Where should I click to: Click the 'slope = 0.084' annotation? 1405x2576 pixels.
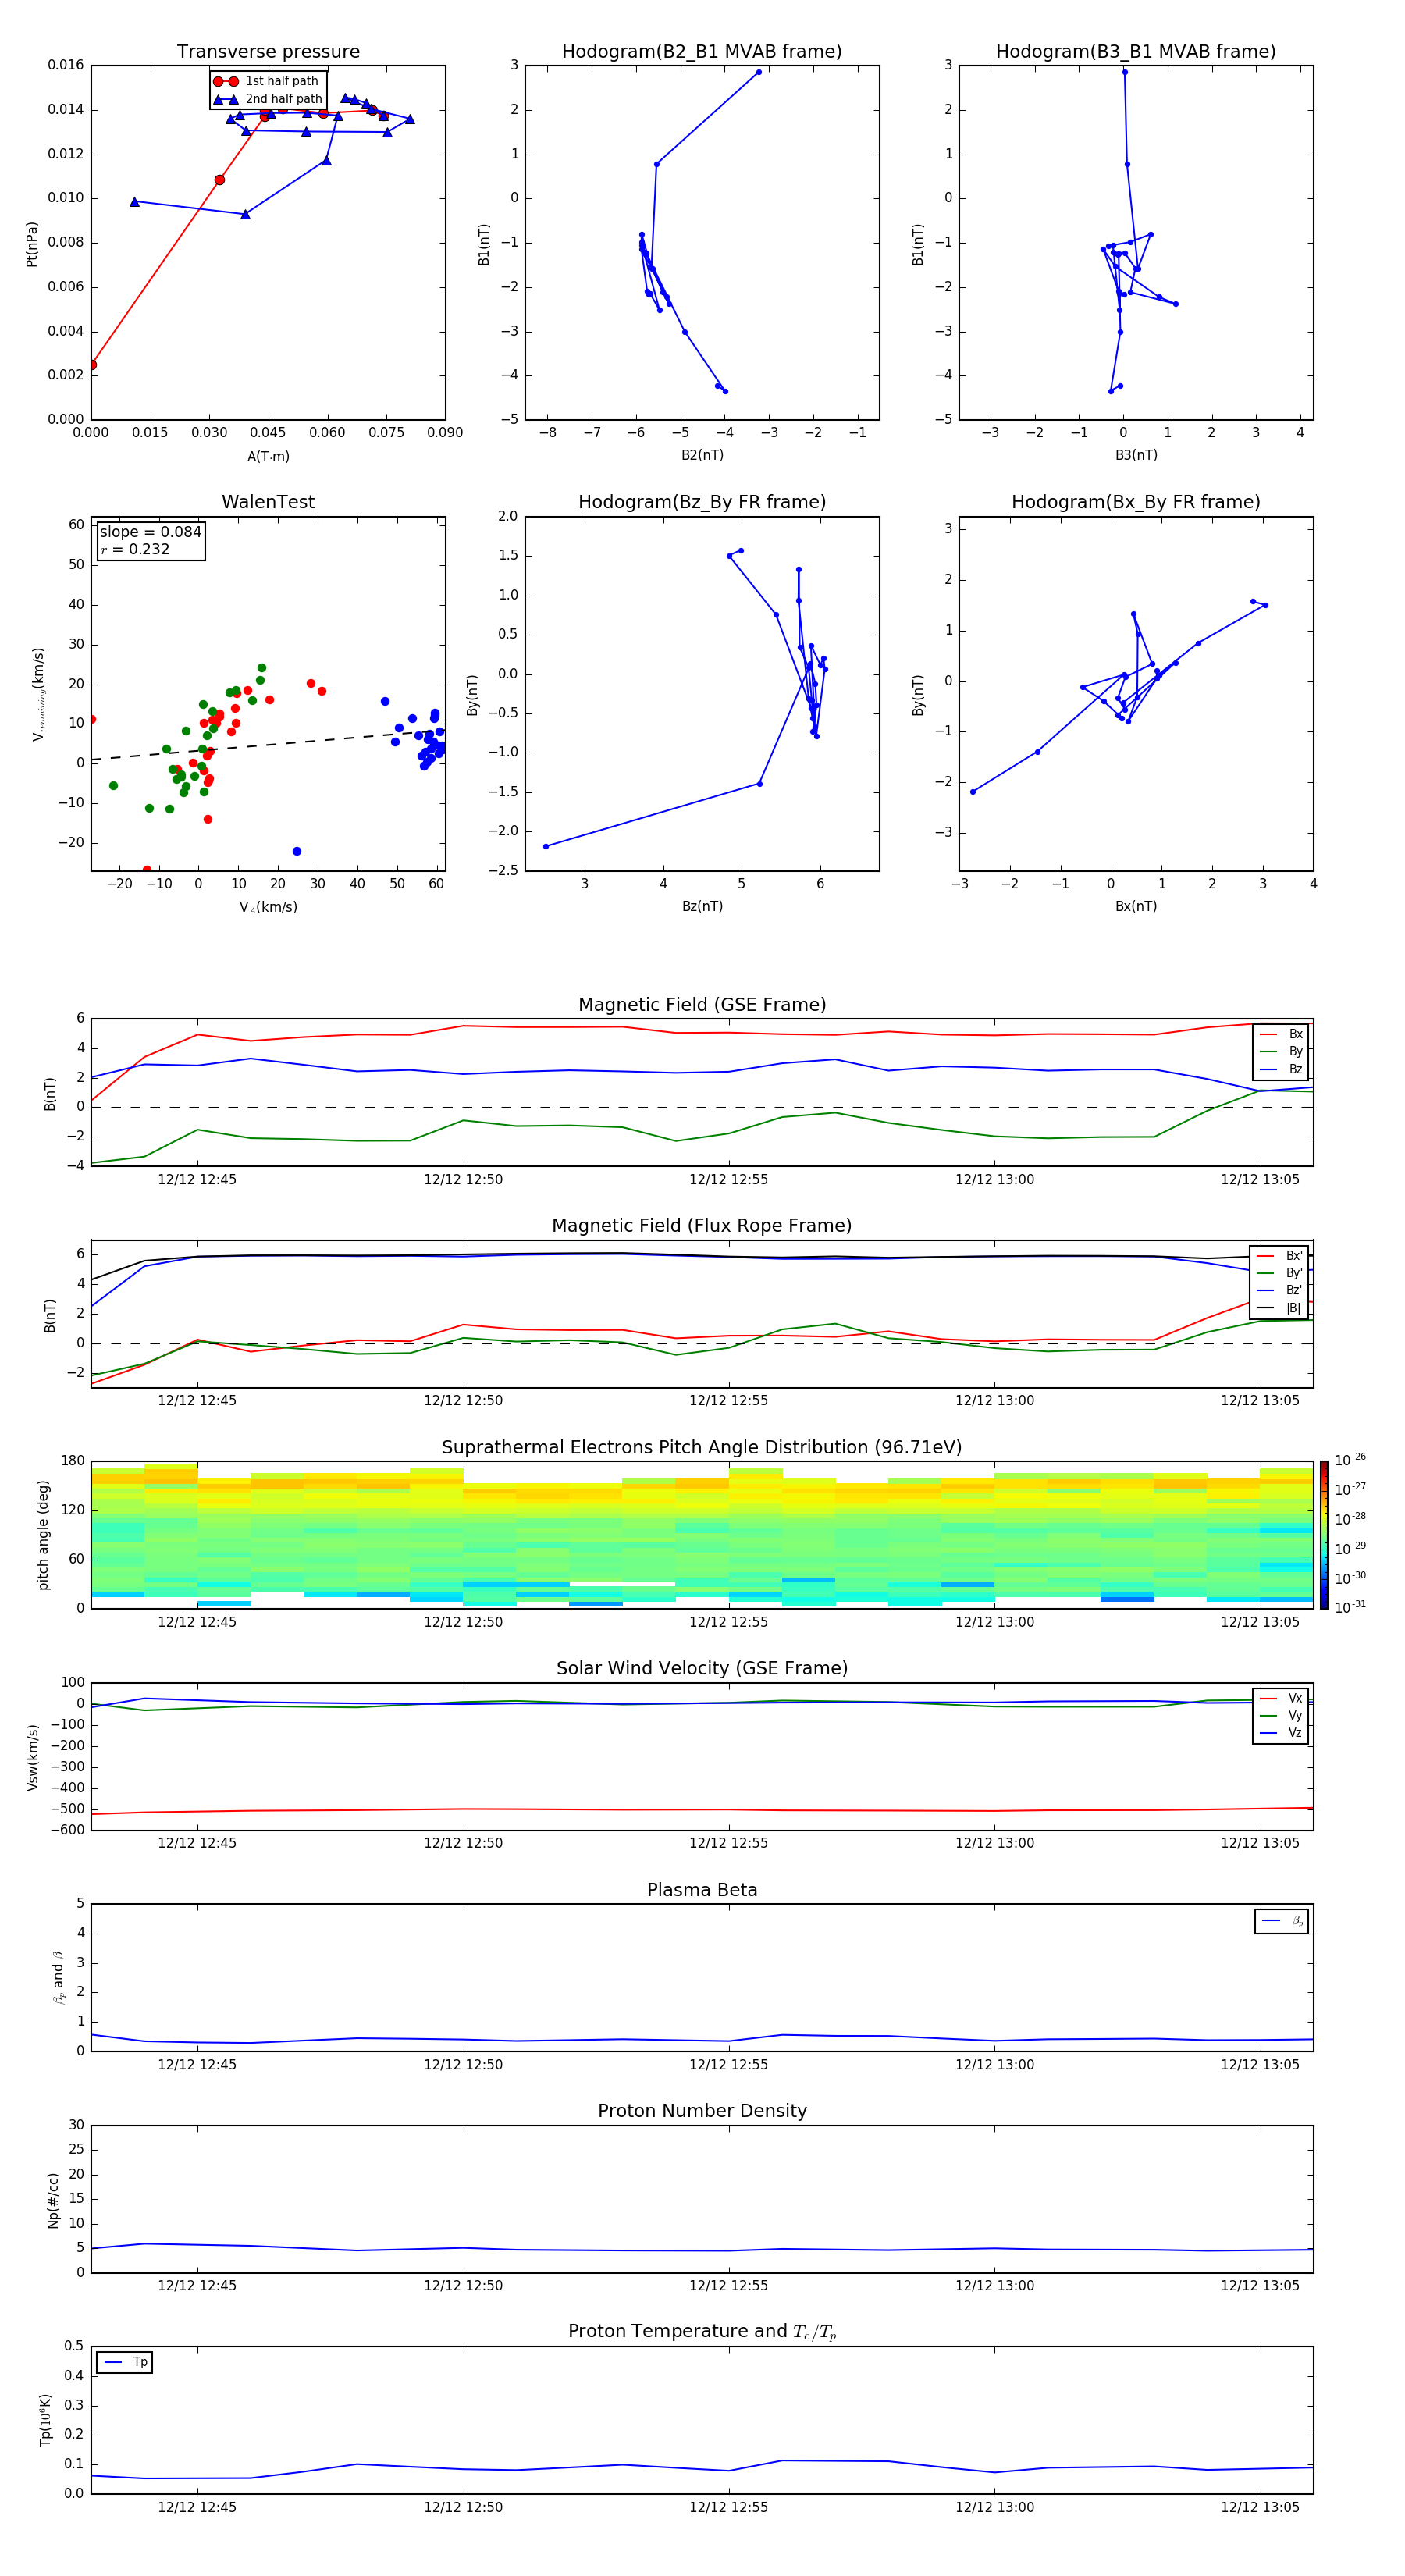tap(150, 532)
